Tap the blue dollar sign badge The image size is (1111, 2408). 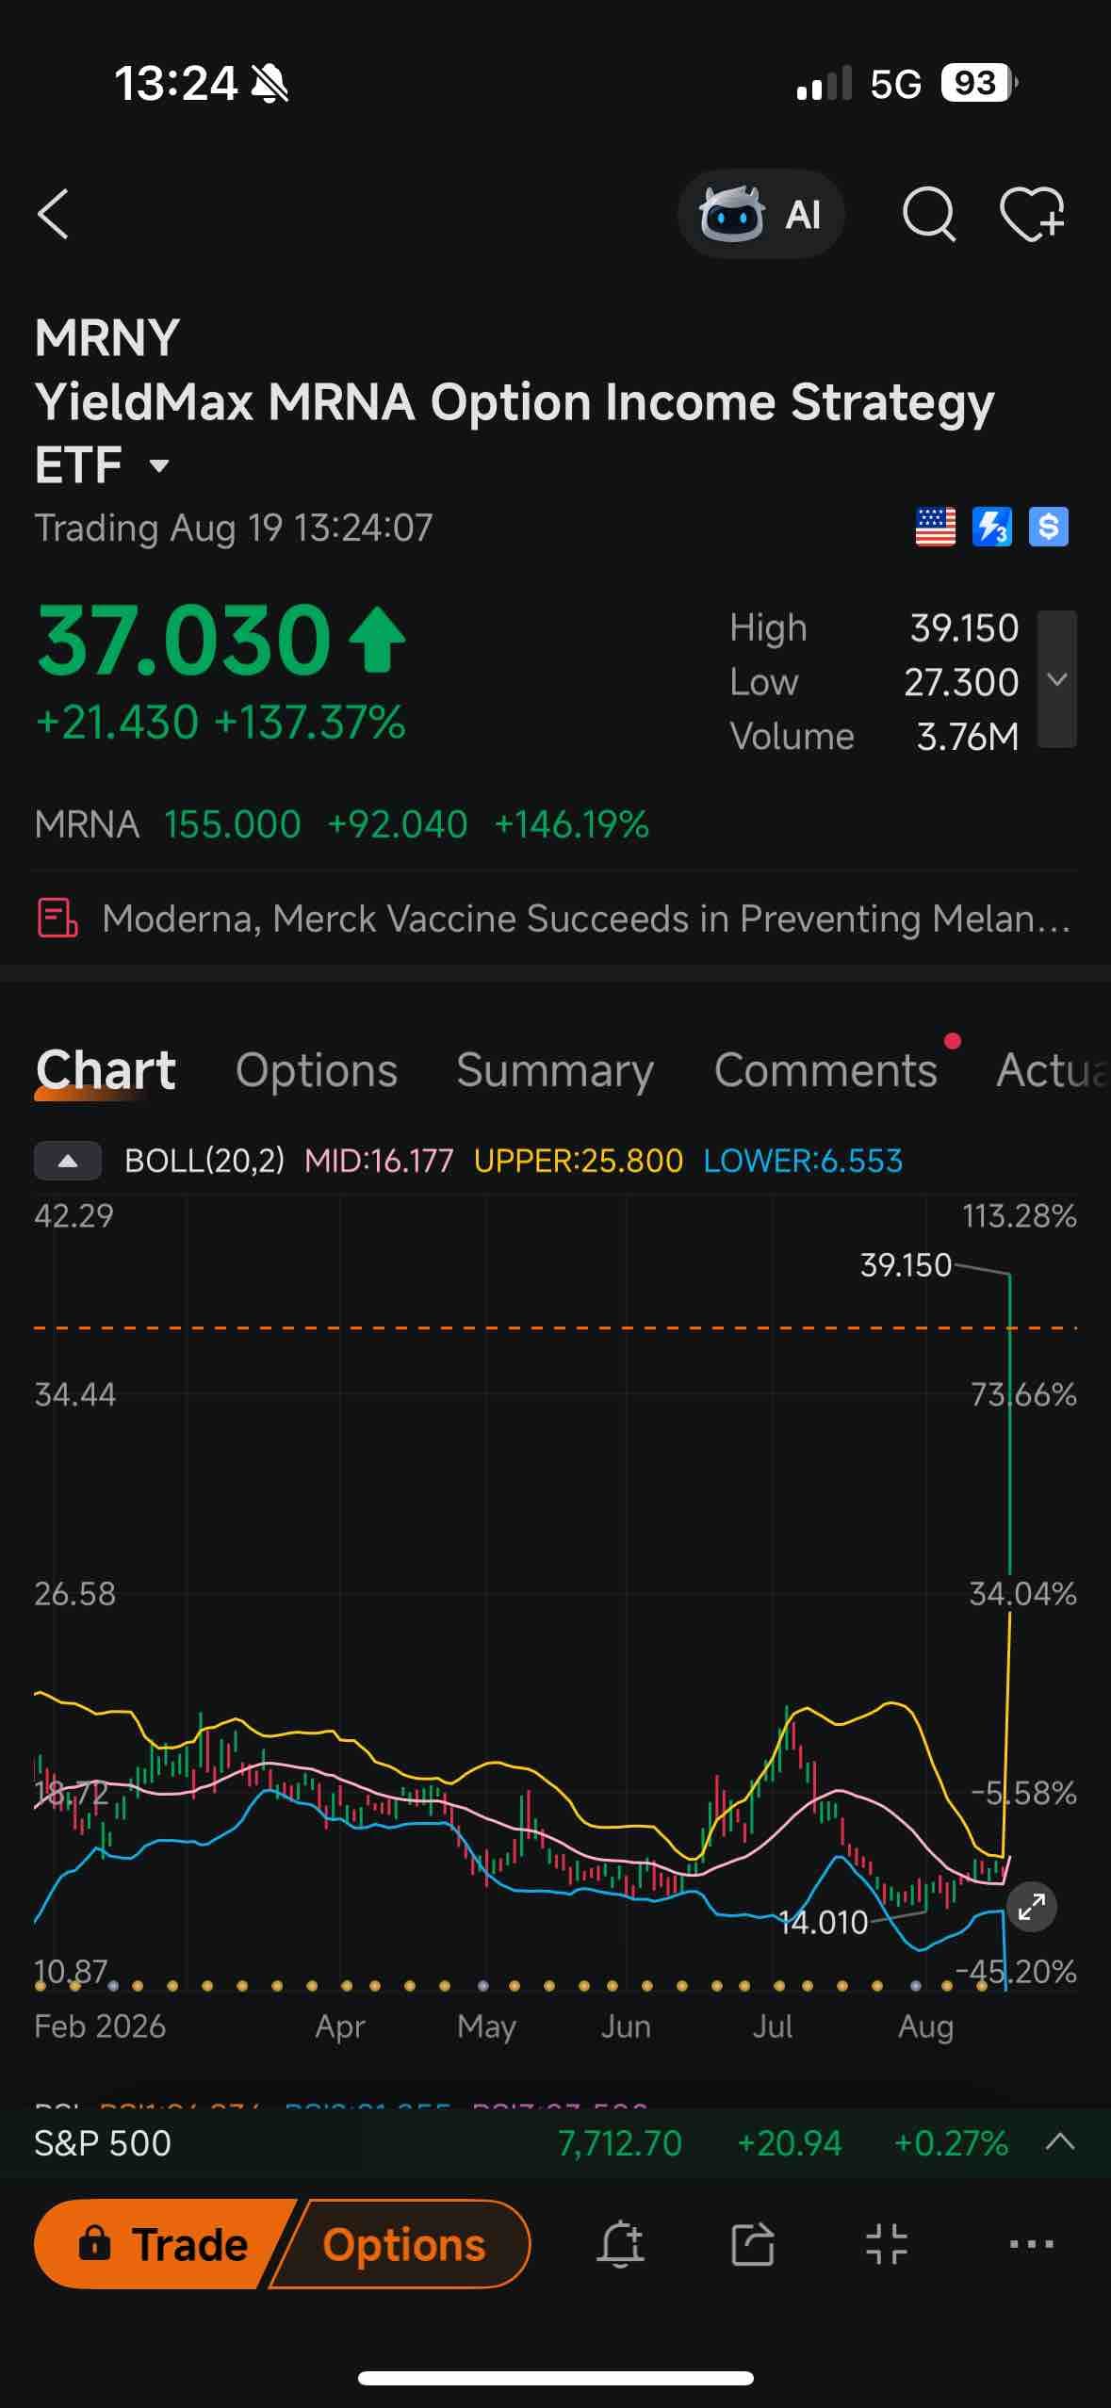[1049, 528]
